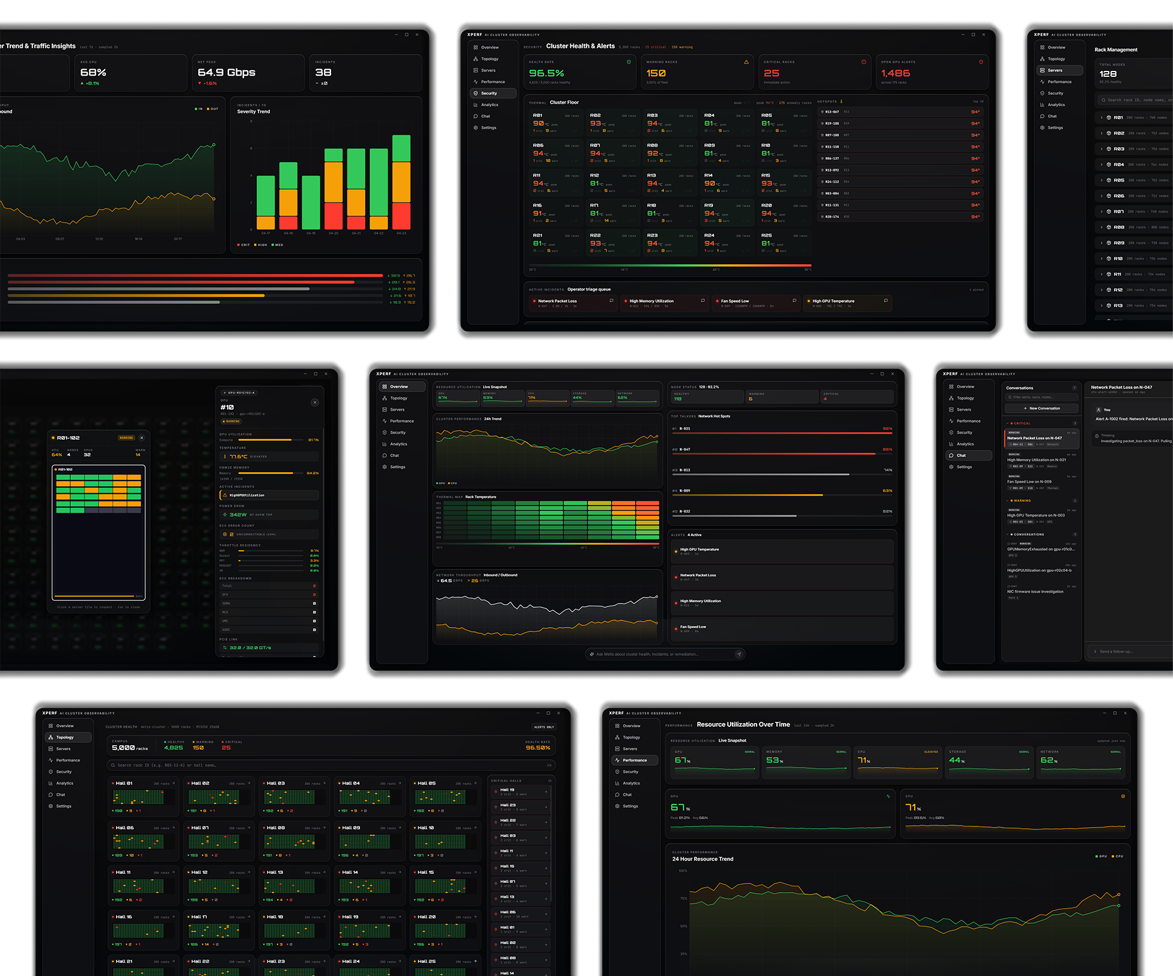The height and width of the screenshot is (976, 1173).
Task: Click the refresh icon on the Performance window CPU card
Action: (1123, 796)
